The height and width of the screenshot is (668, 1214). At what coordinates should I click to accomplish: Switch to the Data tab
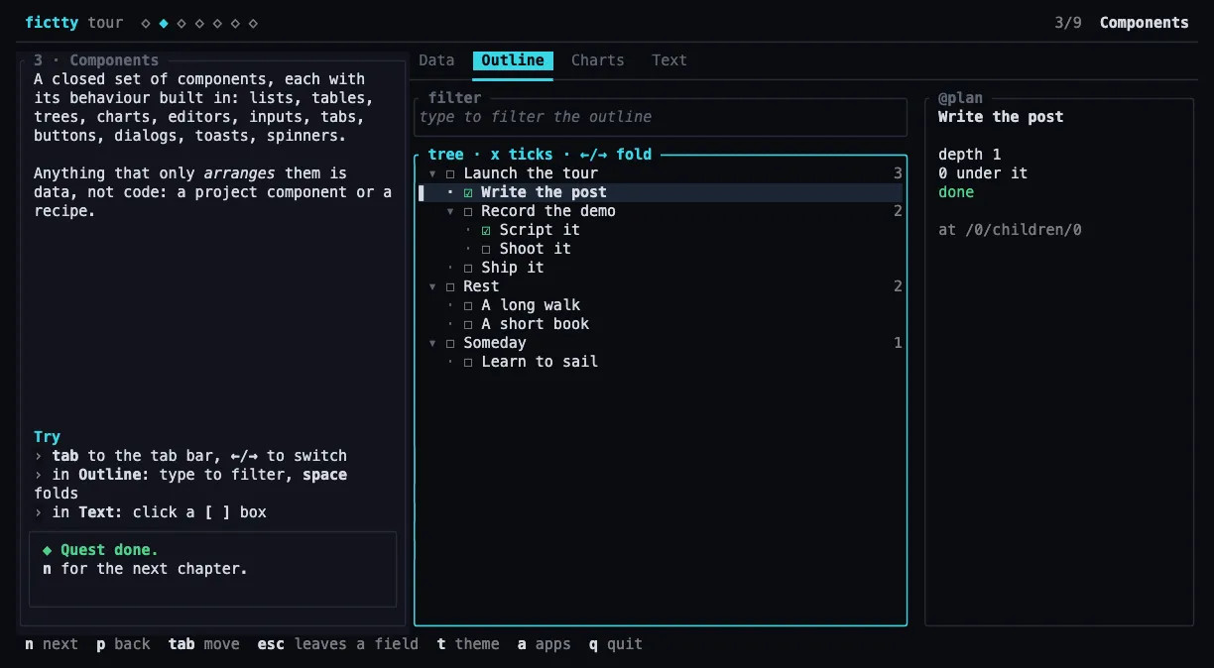click(x=436, y=60)
